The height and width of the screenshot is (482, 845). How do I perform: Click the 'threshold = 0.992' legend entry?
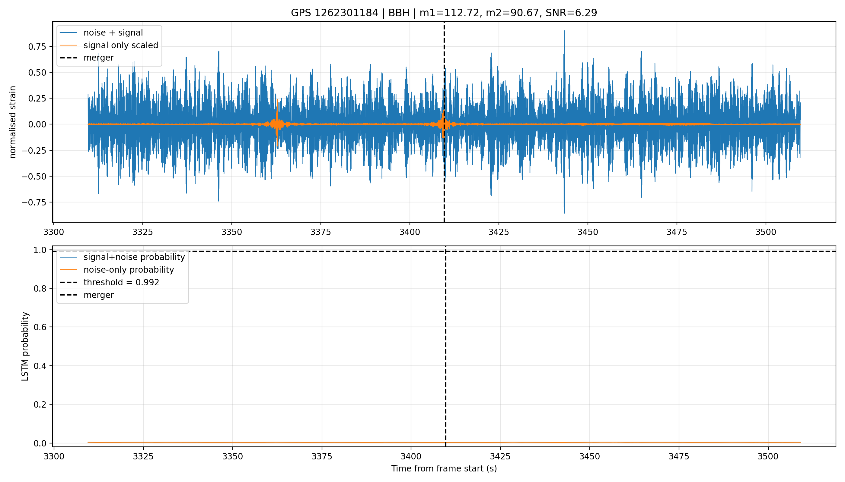coord(121,282)
